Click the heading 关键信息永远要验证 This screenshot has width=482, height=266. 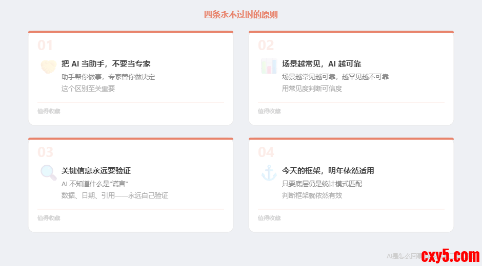pyautogui.click(x=96, y=170)
